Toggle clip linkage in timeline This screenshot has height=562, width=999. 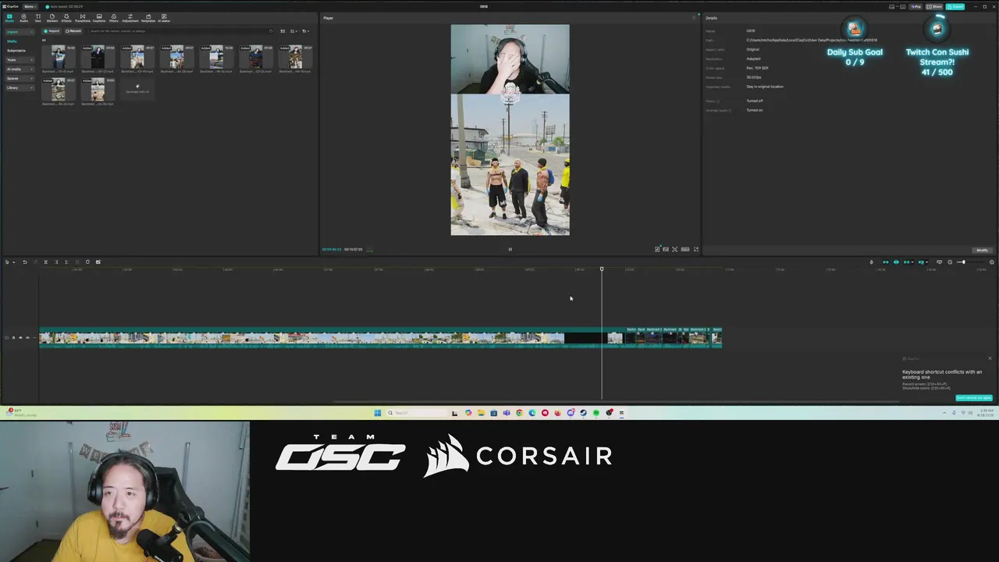point(907,262)
